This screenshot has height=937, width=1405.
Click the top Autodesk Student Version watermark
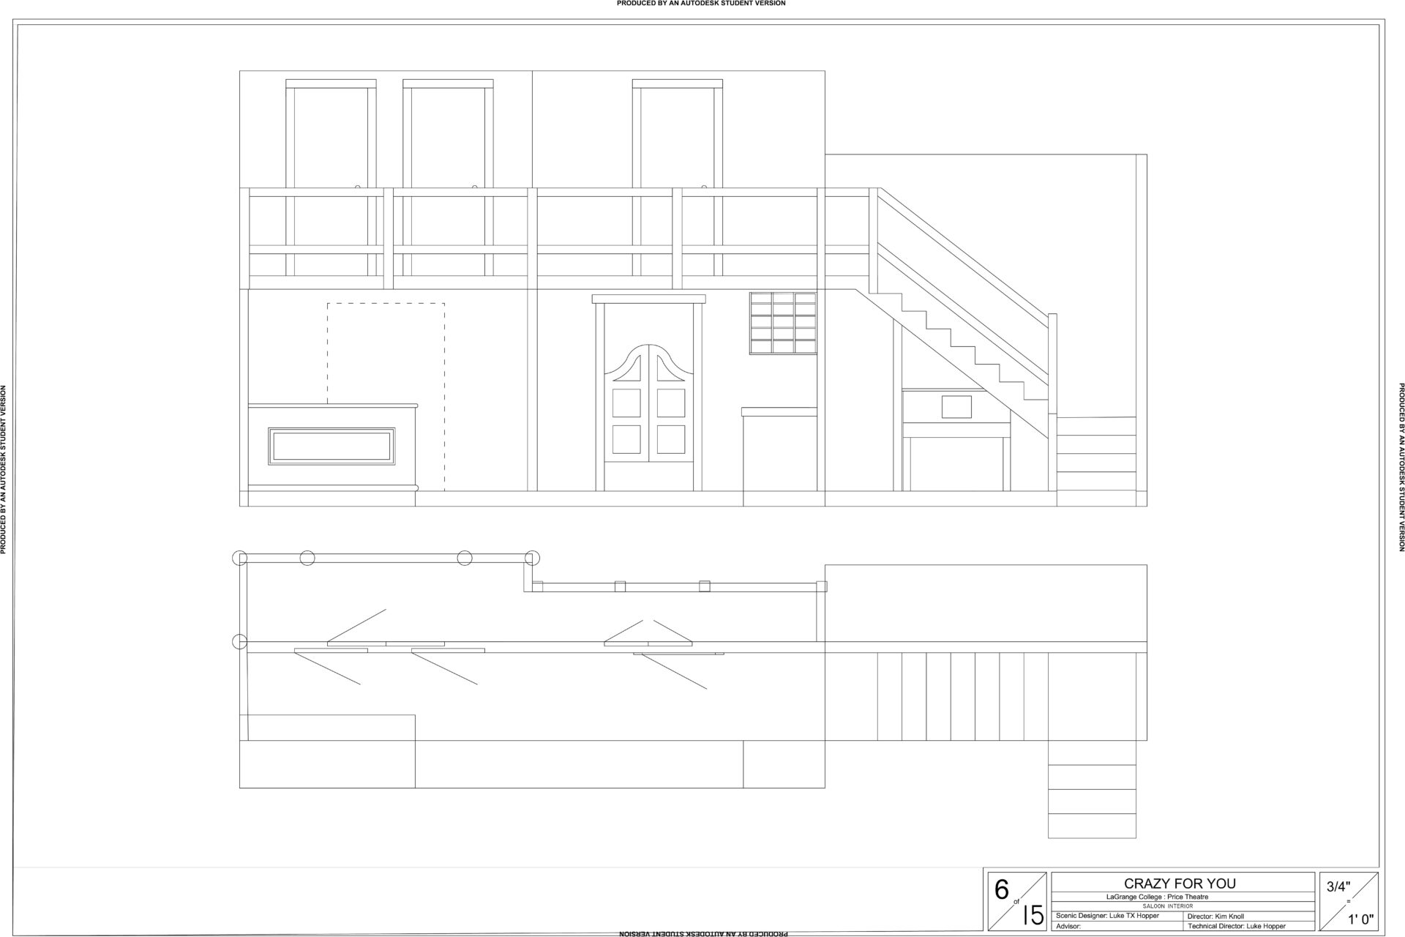coord(701,4)
